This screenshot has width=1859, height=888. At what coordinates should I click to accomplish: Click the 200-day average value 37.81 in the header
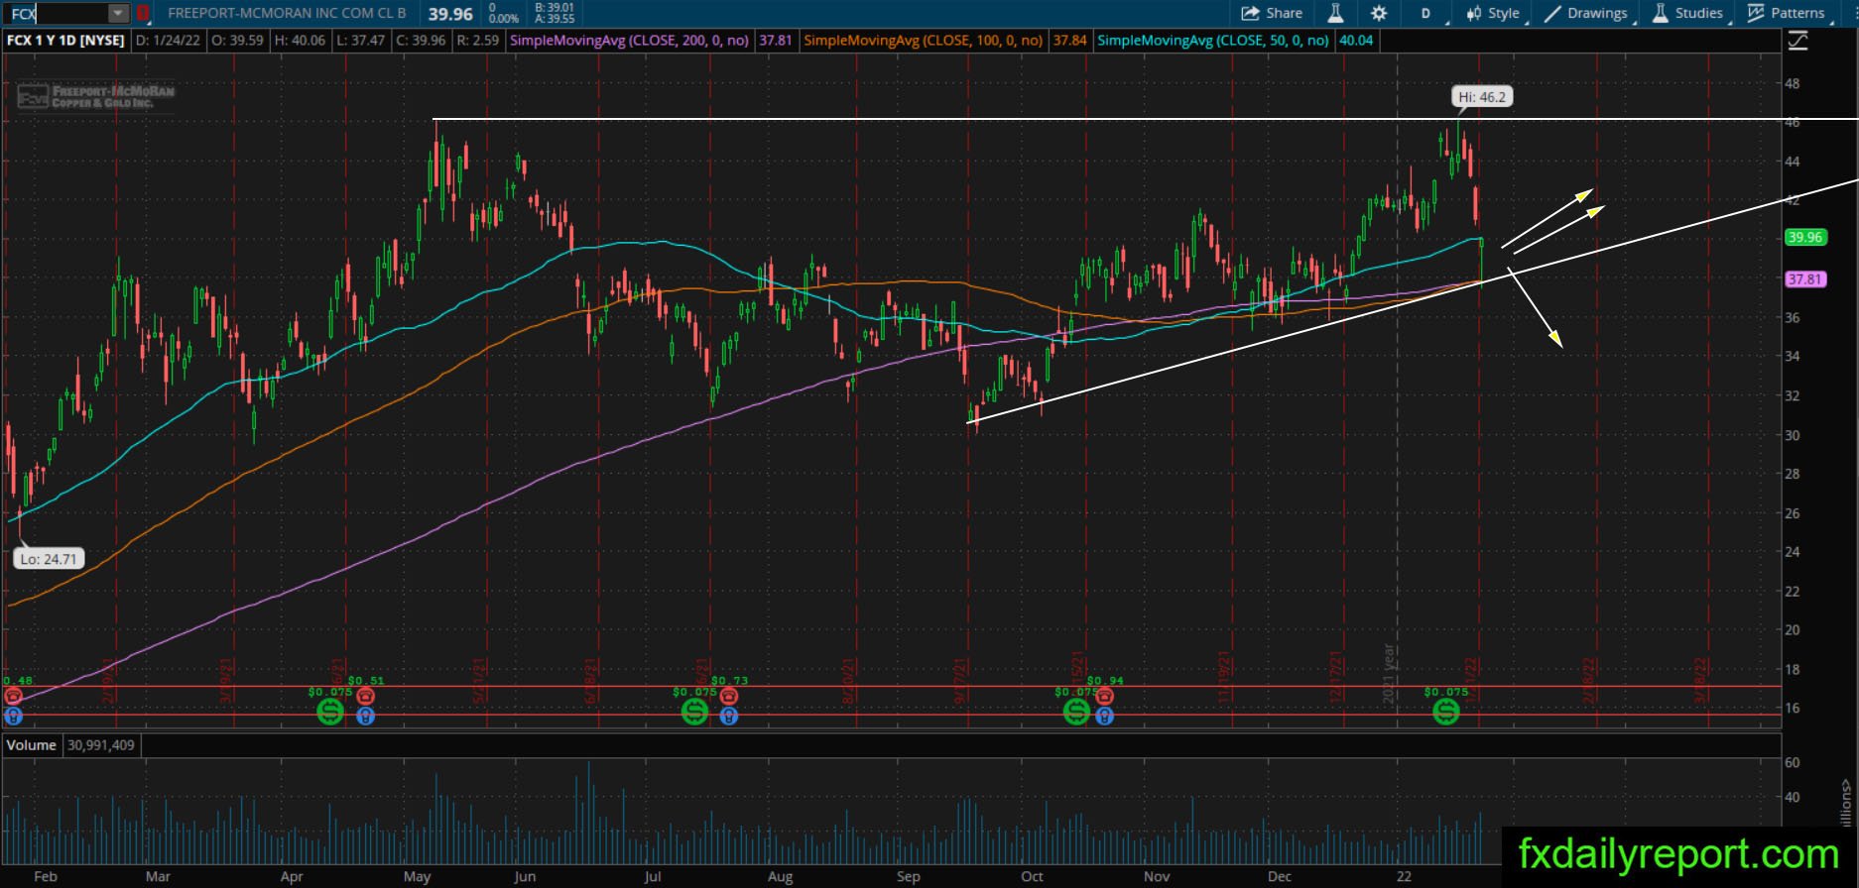tap(776, 41)
